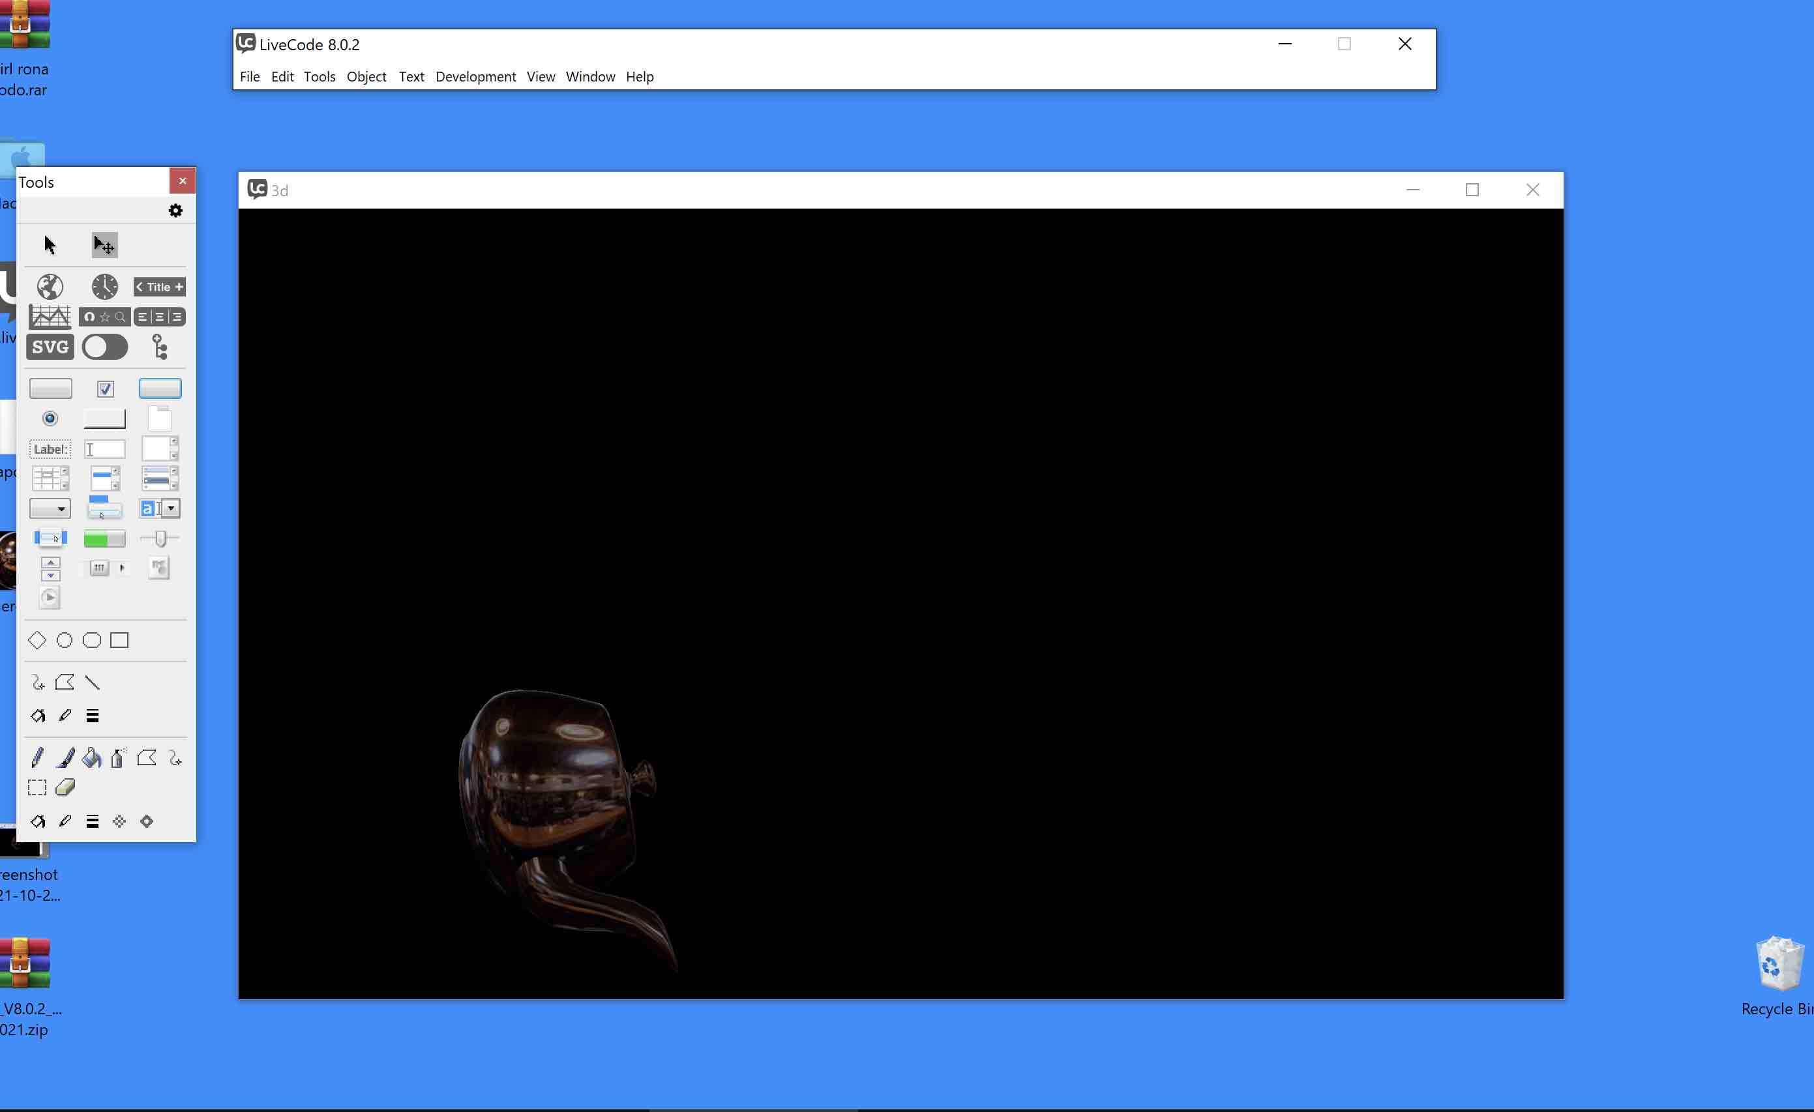Select the Edit pointer tool
The width and height of the screenshot is (1814, 1112).
[104, 245]
